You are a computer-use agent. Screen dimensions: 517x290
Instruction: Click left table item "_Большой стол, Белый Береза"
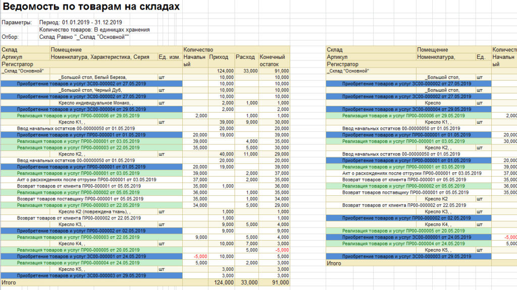93,77
